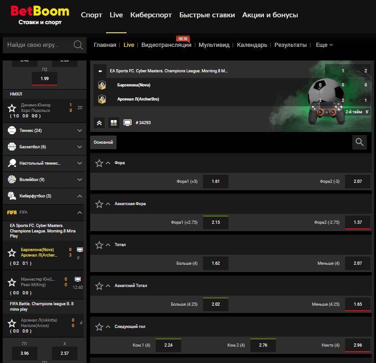
Task: Click the FIFA logo icon
Action: (12, 212)
